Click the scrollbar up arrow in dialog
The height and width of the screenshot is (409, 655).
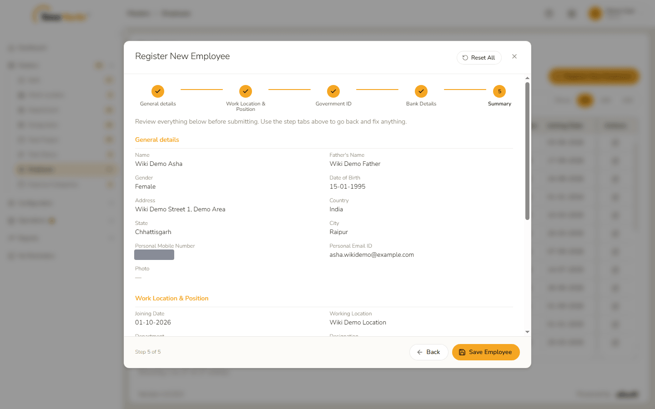[528, 78]
